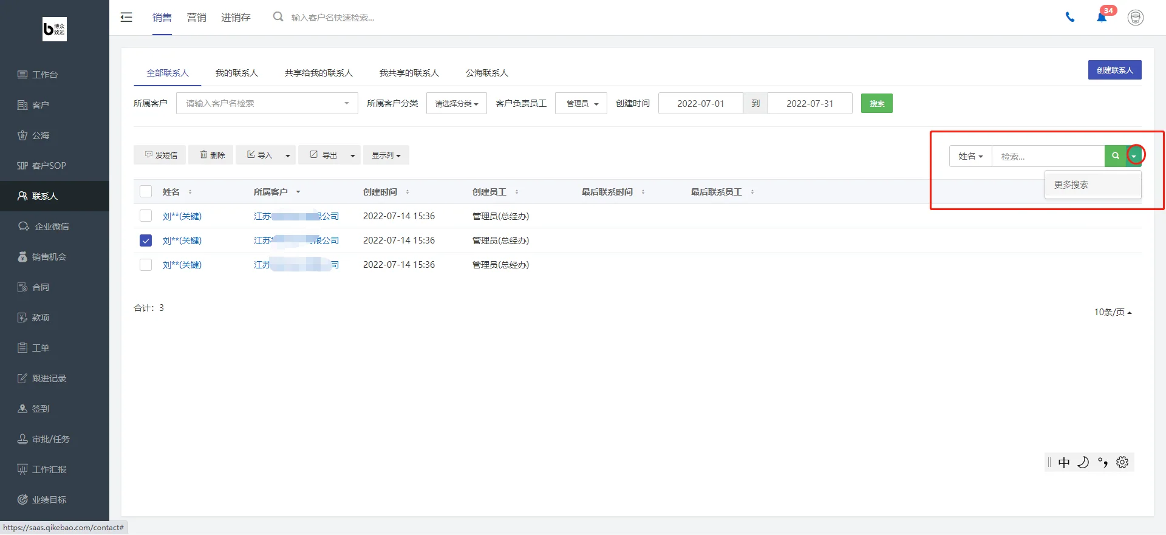Screen dimensions: 1166x535
Task: Select the 我共享的联系人 tab
Action: point(409,73)
